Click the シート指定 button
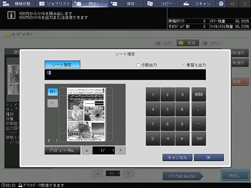The width and height of the screenshot is (251, 188). pyautogui.click(x=62, y=64)
